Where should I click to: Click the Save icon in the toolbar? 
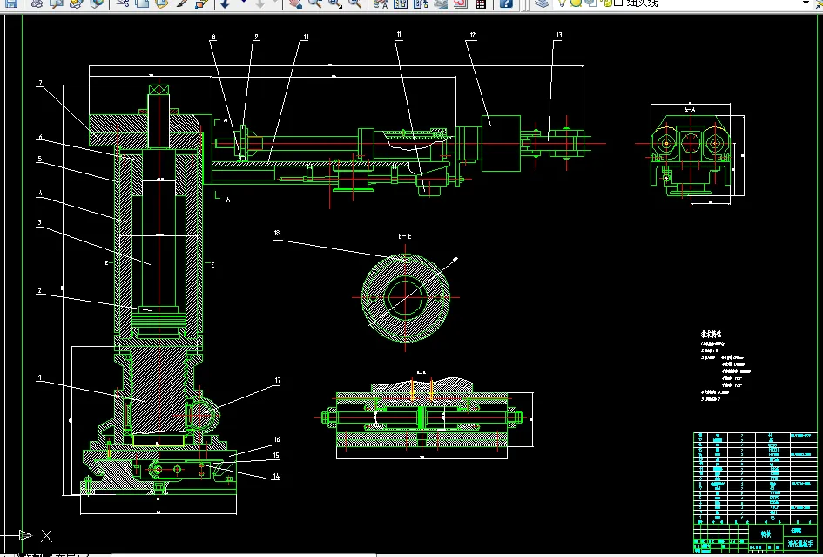click(11, 3)
